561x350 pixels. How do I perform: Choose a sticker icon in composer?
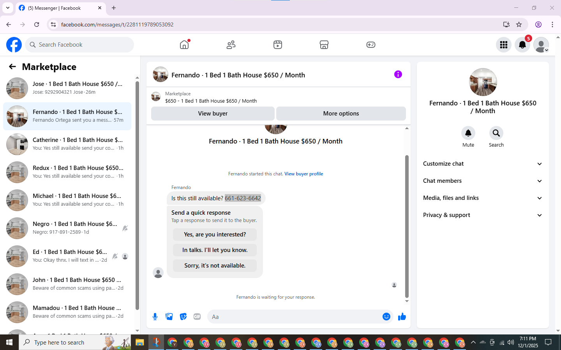coord(183,317)
